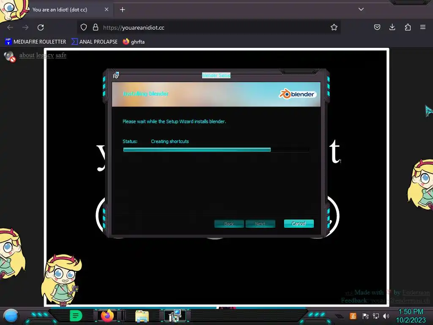Go back to the previous page in Firefox

(10, 28)
